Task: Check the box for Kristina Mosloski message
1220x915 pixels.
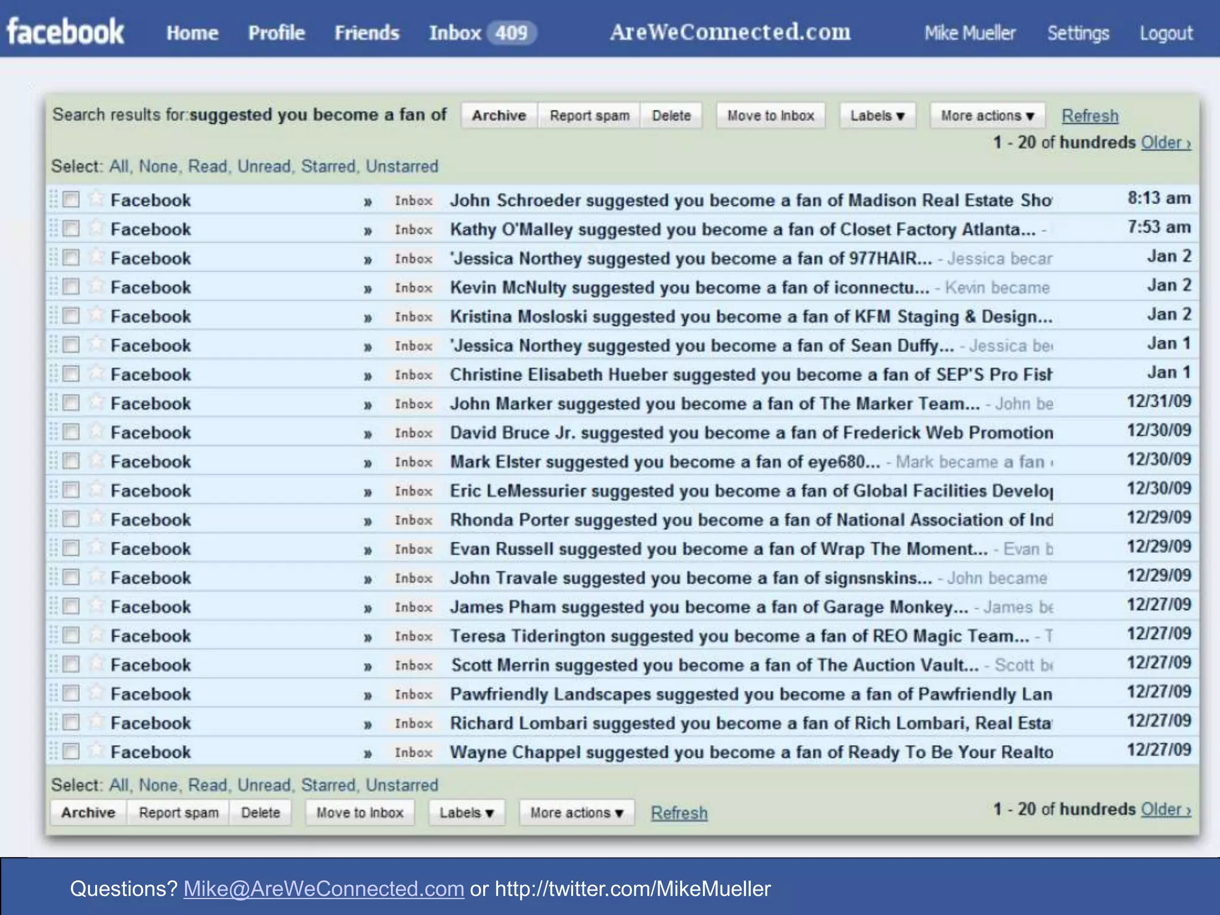Action: click(x=71, y=316)
